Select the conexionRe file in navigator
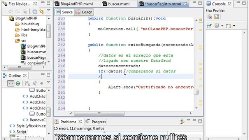 coord(33,63)
